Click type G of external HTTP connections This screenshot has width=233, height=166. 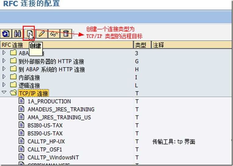tap(137, 61)
